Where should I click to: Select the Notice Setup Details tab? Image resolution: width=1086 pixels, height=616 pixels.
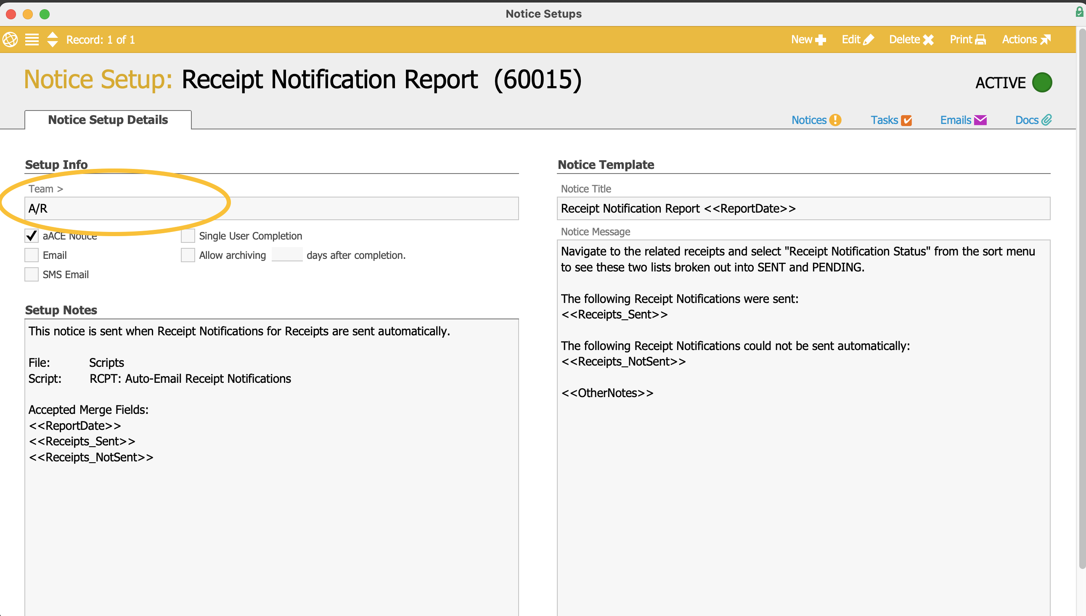[x=108, y=120]
